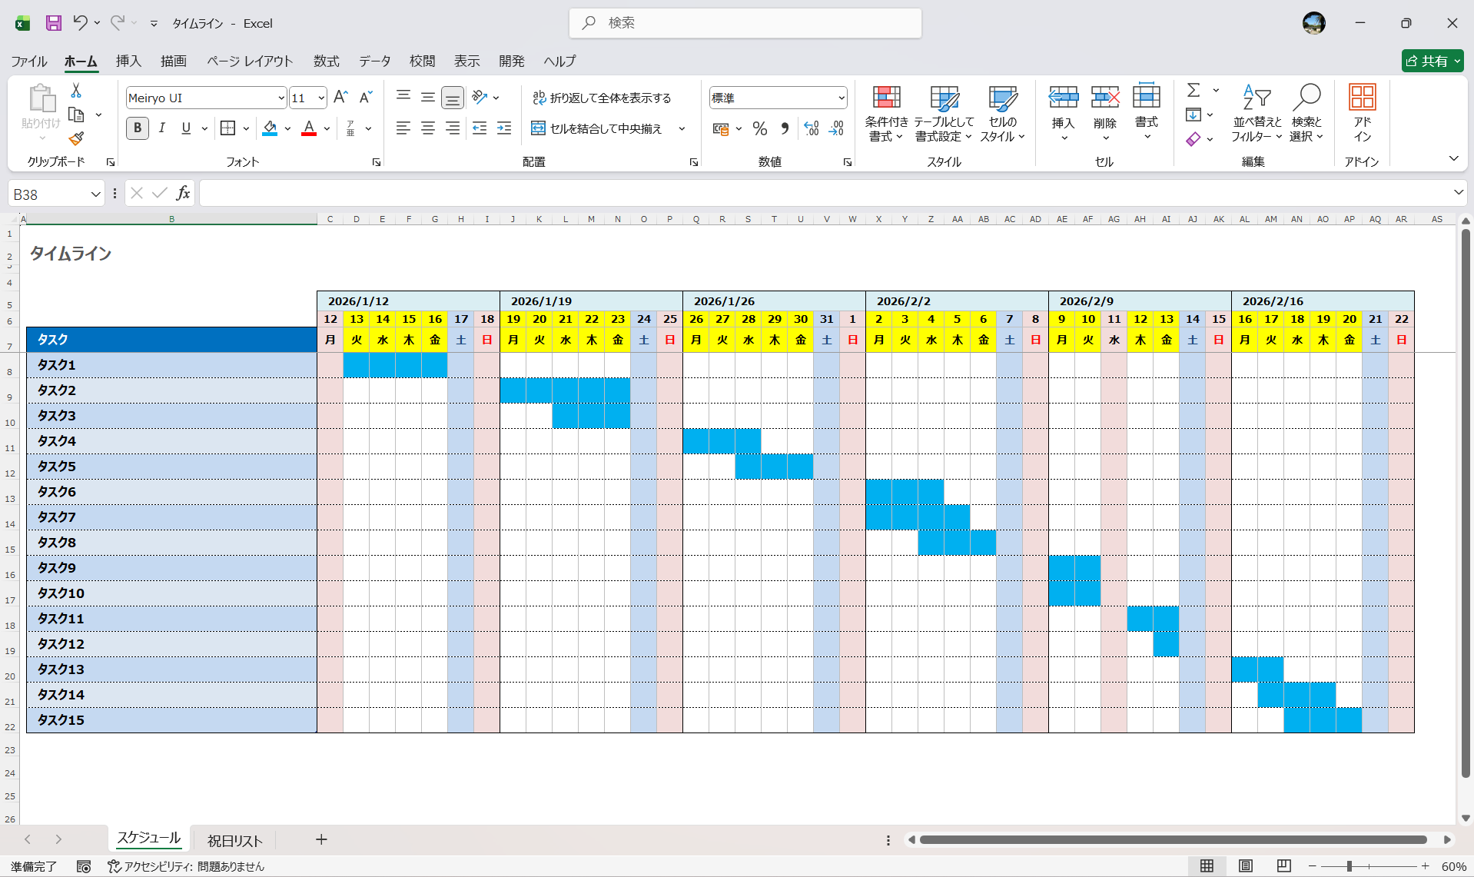
Task: Switch to the 祝日リスト sheet tab
Action: (x=235, y=840)
